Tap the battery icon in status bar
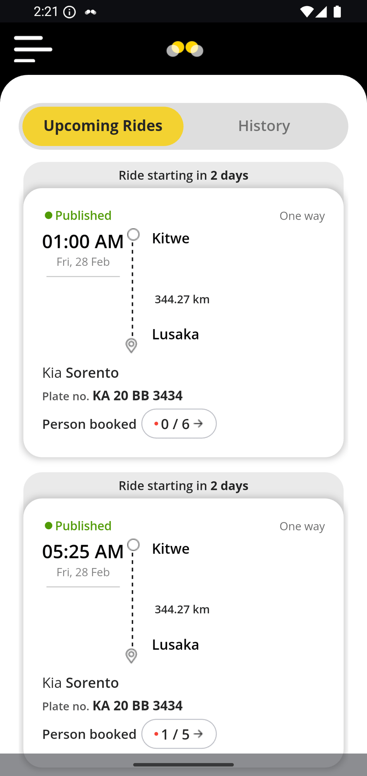This screenshot has height=776, width=367. 338,12
